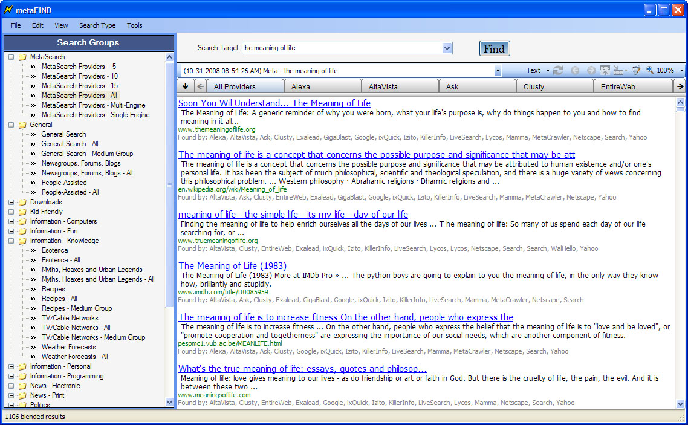This screenshot has width=688, height=425.
Task: Select 'People-Assisted' tree item
Action: 64,183
